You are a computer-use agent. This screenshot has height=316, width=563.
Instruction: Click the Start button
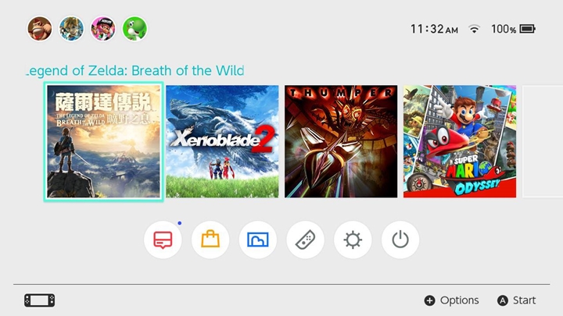coord(516,300)
